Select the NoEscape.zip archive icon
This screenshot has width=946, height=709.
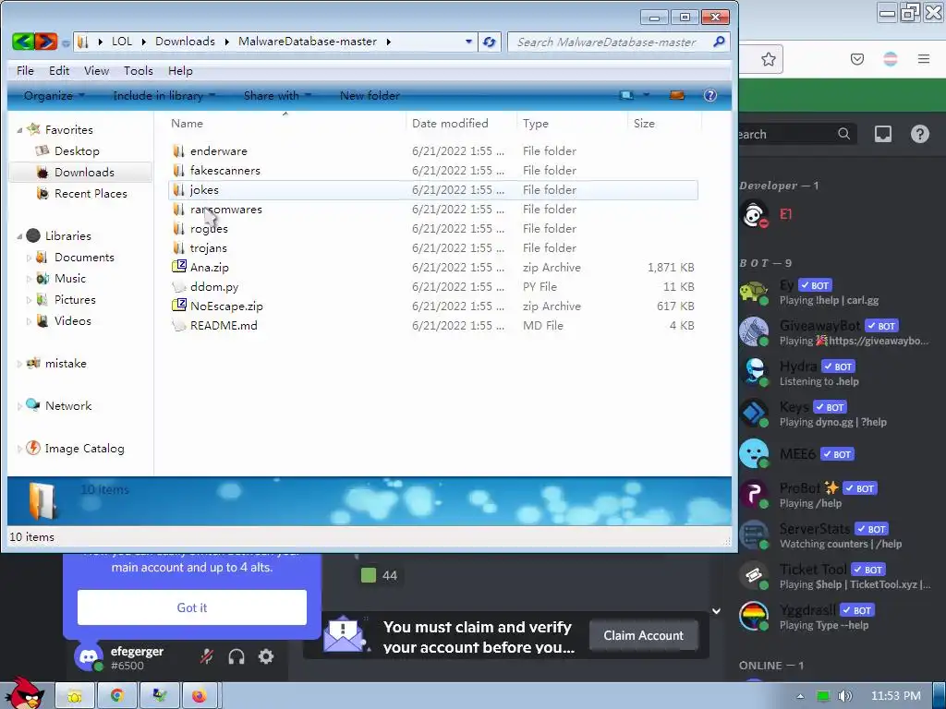point(178,306)
